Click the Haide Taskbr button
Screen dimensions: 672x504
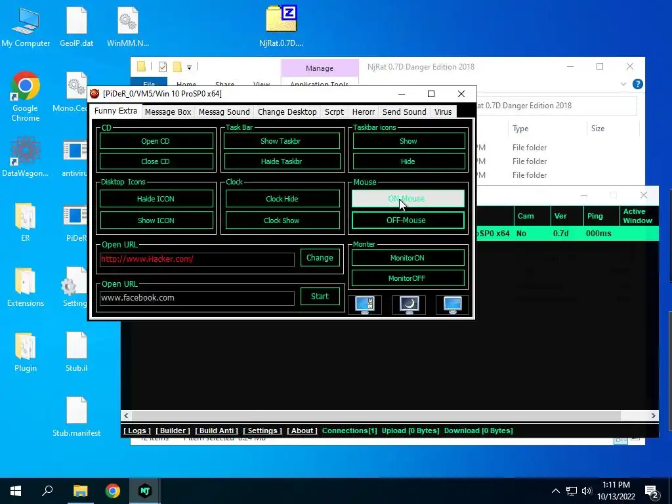coord(282,161)
